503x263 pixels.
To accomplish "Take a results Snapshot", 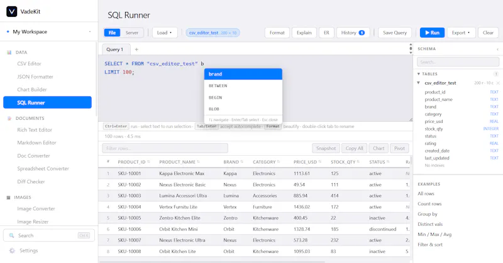I will 326,148.
